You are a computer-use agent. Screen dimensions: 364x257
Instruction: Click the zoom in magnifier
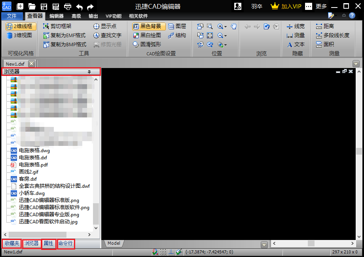220,26
